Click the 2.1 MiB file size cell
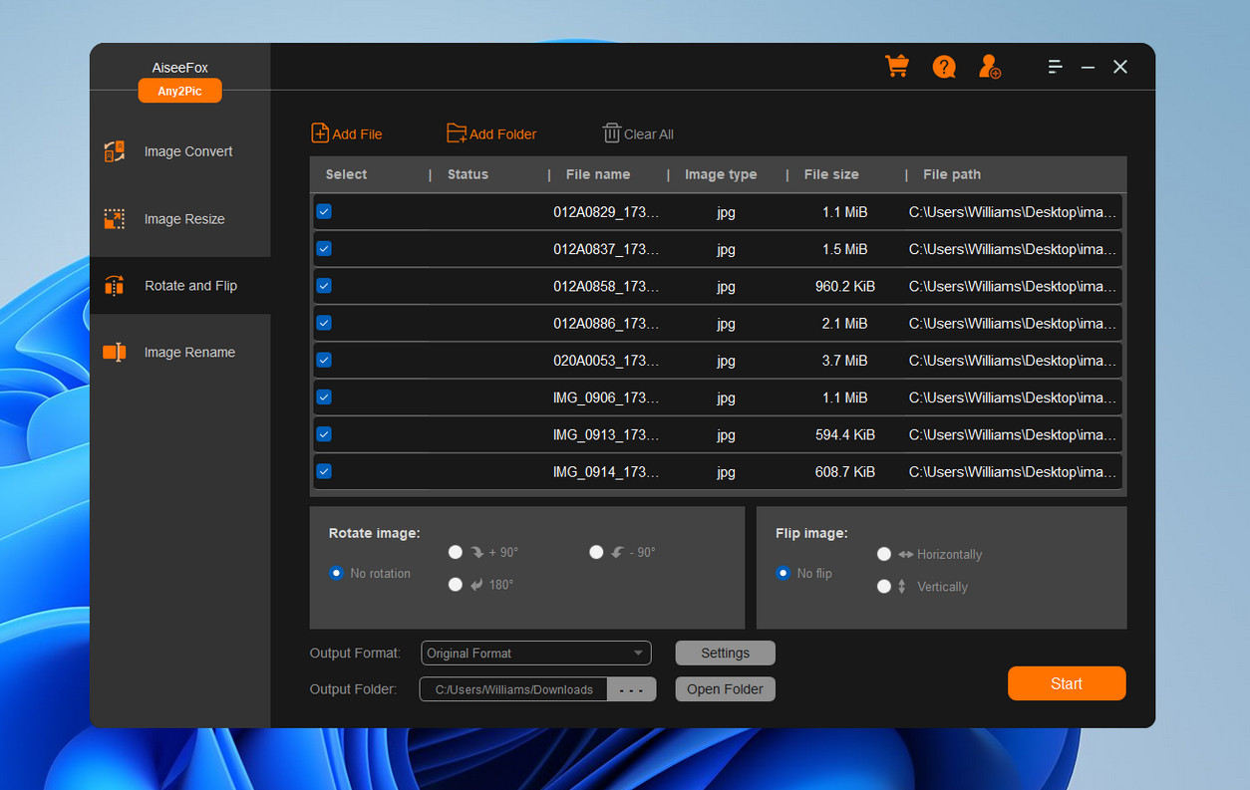Screen dimensions: 1250x790 [845, 324]
